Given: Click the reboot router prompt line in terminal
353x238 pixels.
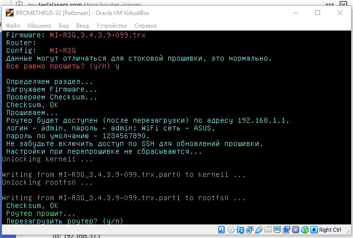Looking at the screenshot, I should click(64, 221).
